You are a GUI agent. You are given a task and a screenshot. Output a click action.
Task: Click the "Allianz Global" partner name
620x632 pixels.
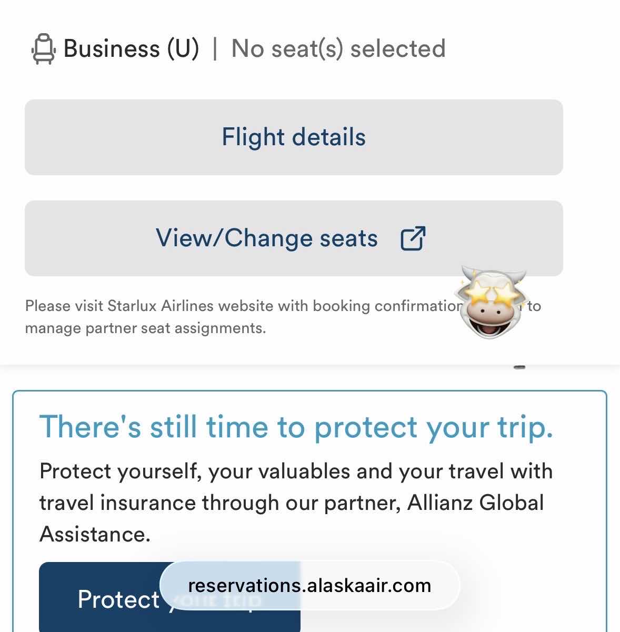point(475,503)
